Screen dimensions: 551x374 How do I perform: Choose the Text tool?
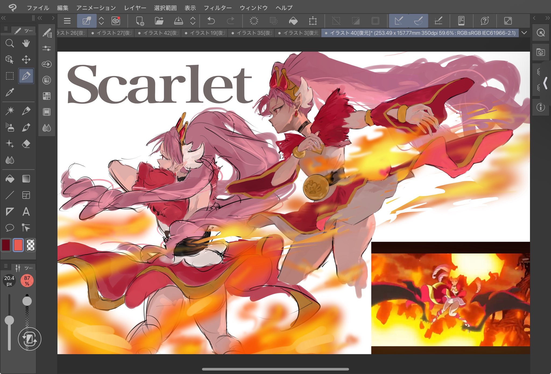(x=26, y=212)
